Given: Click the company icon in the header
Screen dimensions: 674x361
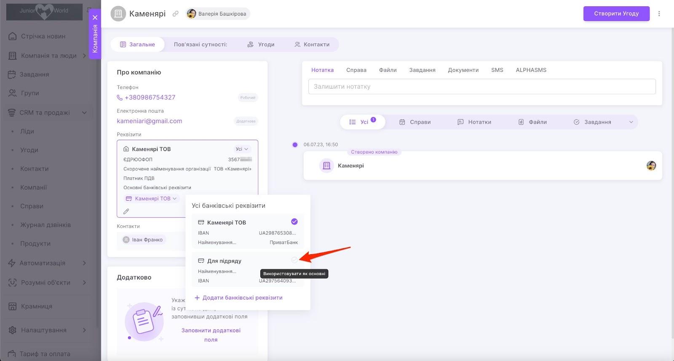Looking at the screenshot, I should point(118,14).
